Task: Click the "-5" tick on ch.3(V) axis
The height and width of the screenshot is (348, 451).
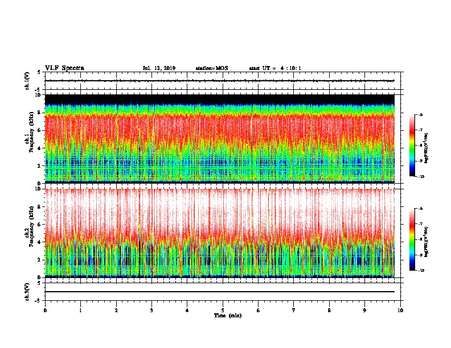Action: coord(38,301)
